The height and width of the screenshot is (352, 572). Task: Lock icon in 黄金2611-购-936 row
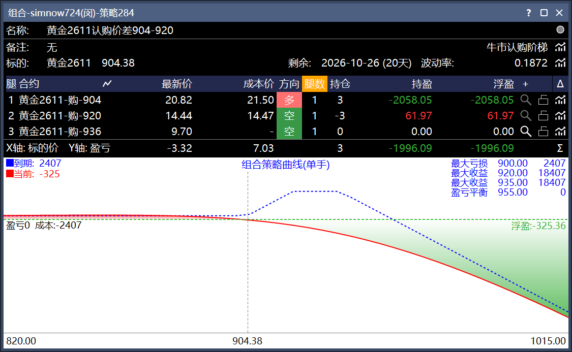pos(543,131)
